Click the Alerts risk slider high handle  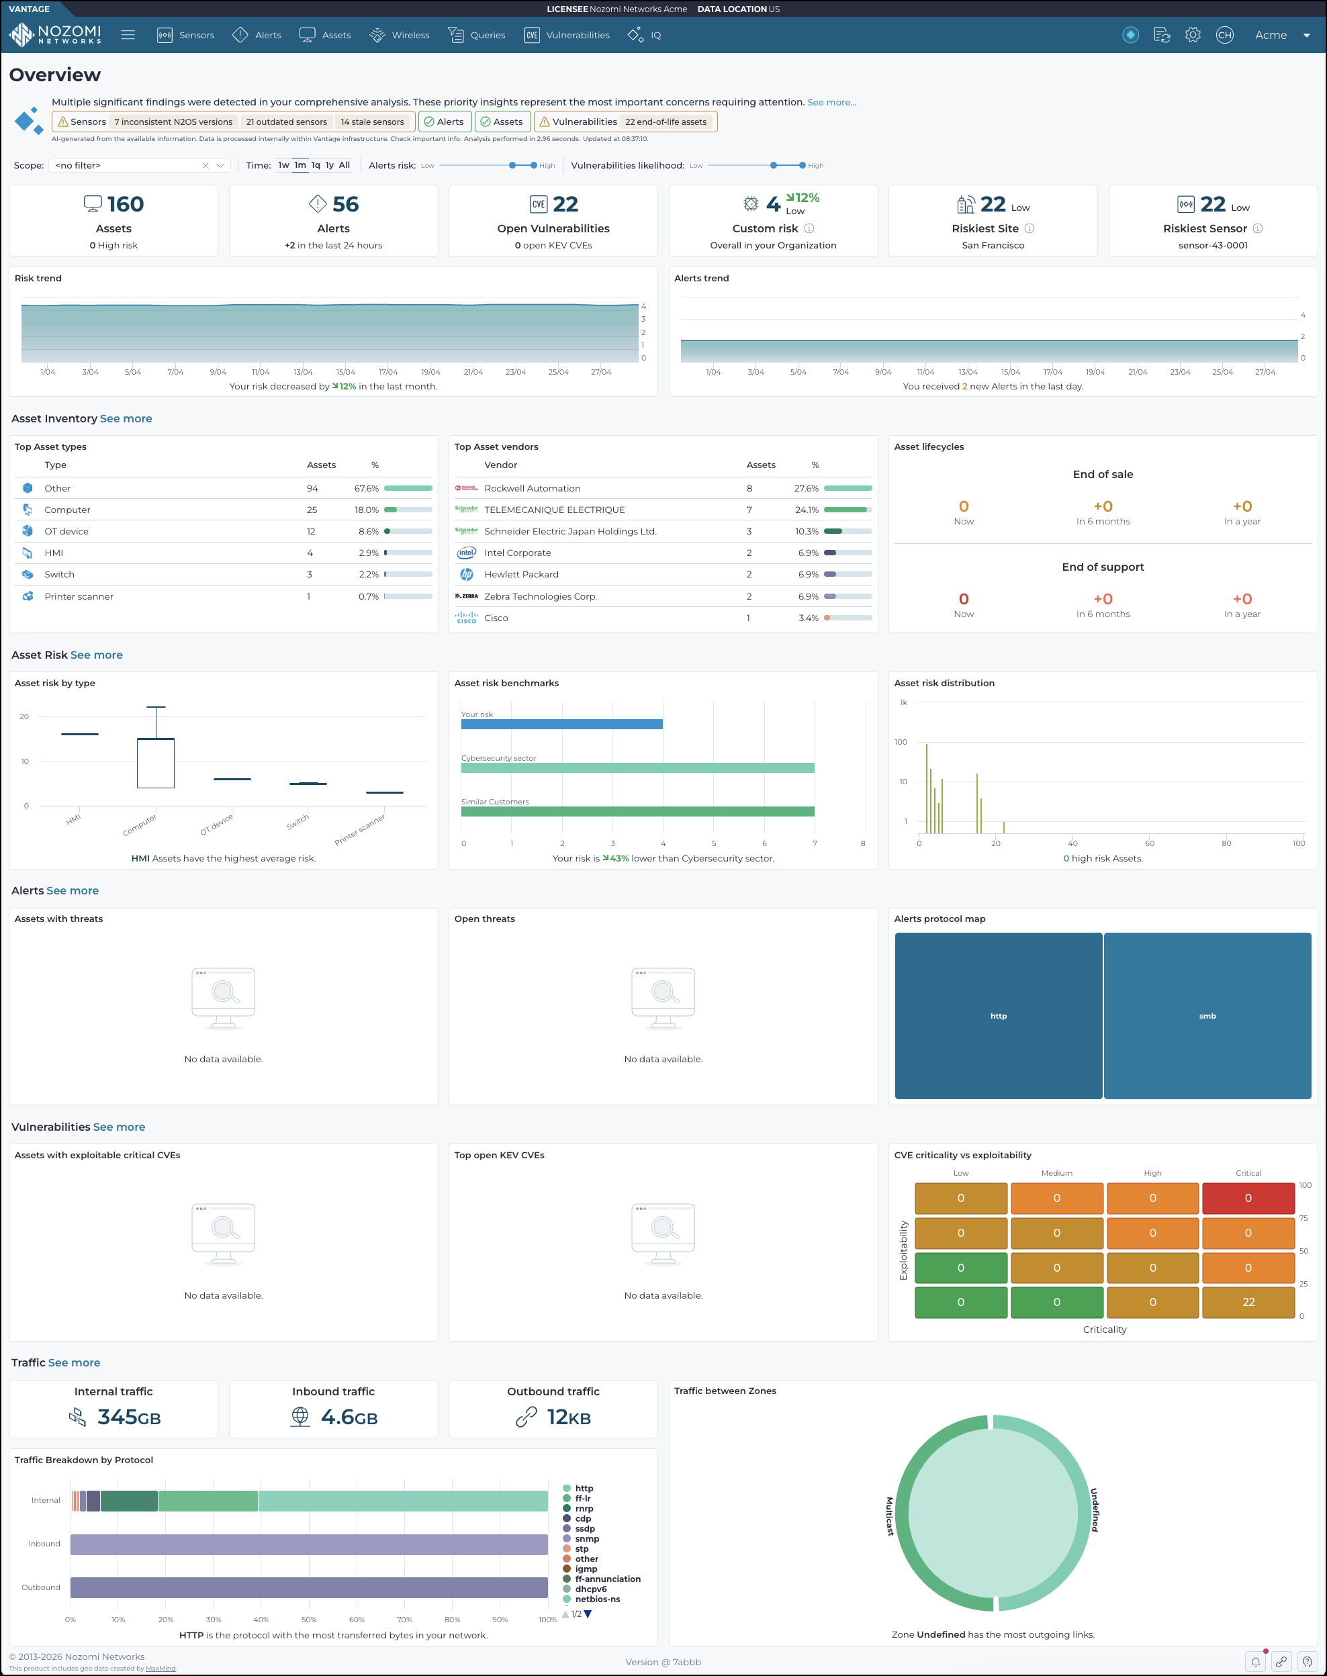534,165
